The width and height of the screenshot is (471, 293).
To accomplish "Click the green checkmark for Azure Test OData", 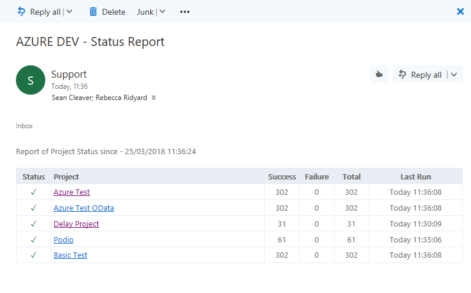I will [34, 208].
